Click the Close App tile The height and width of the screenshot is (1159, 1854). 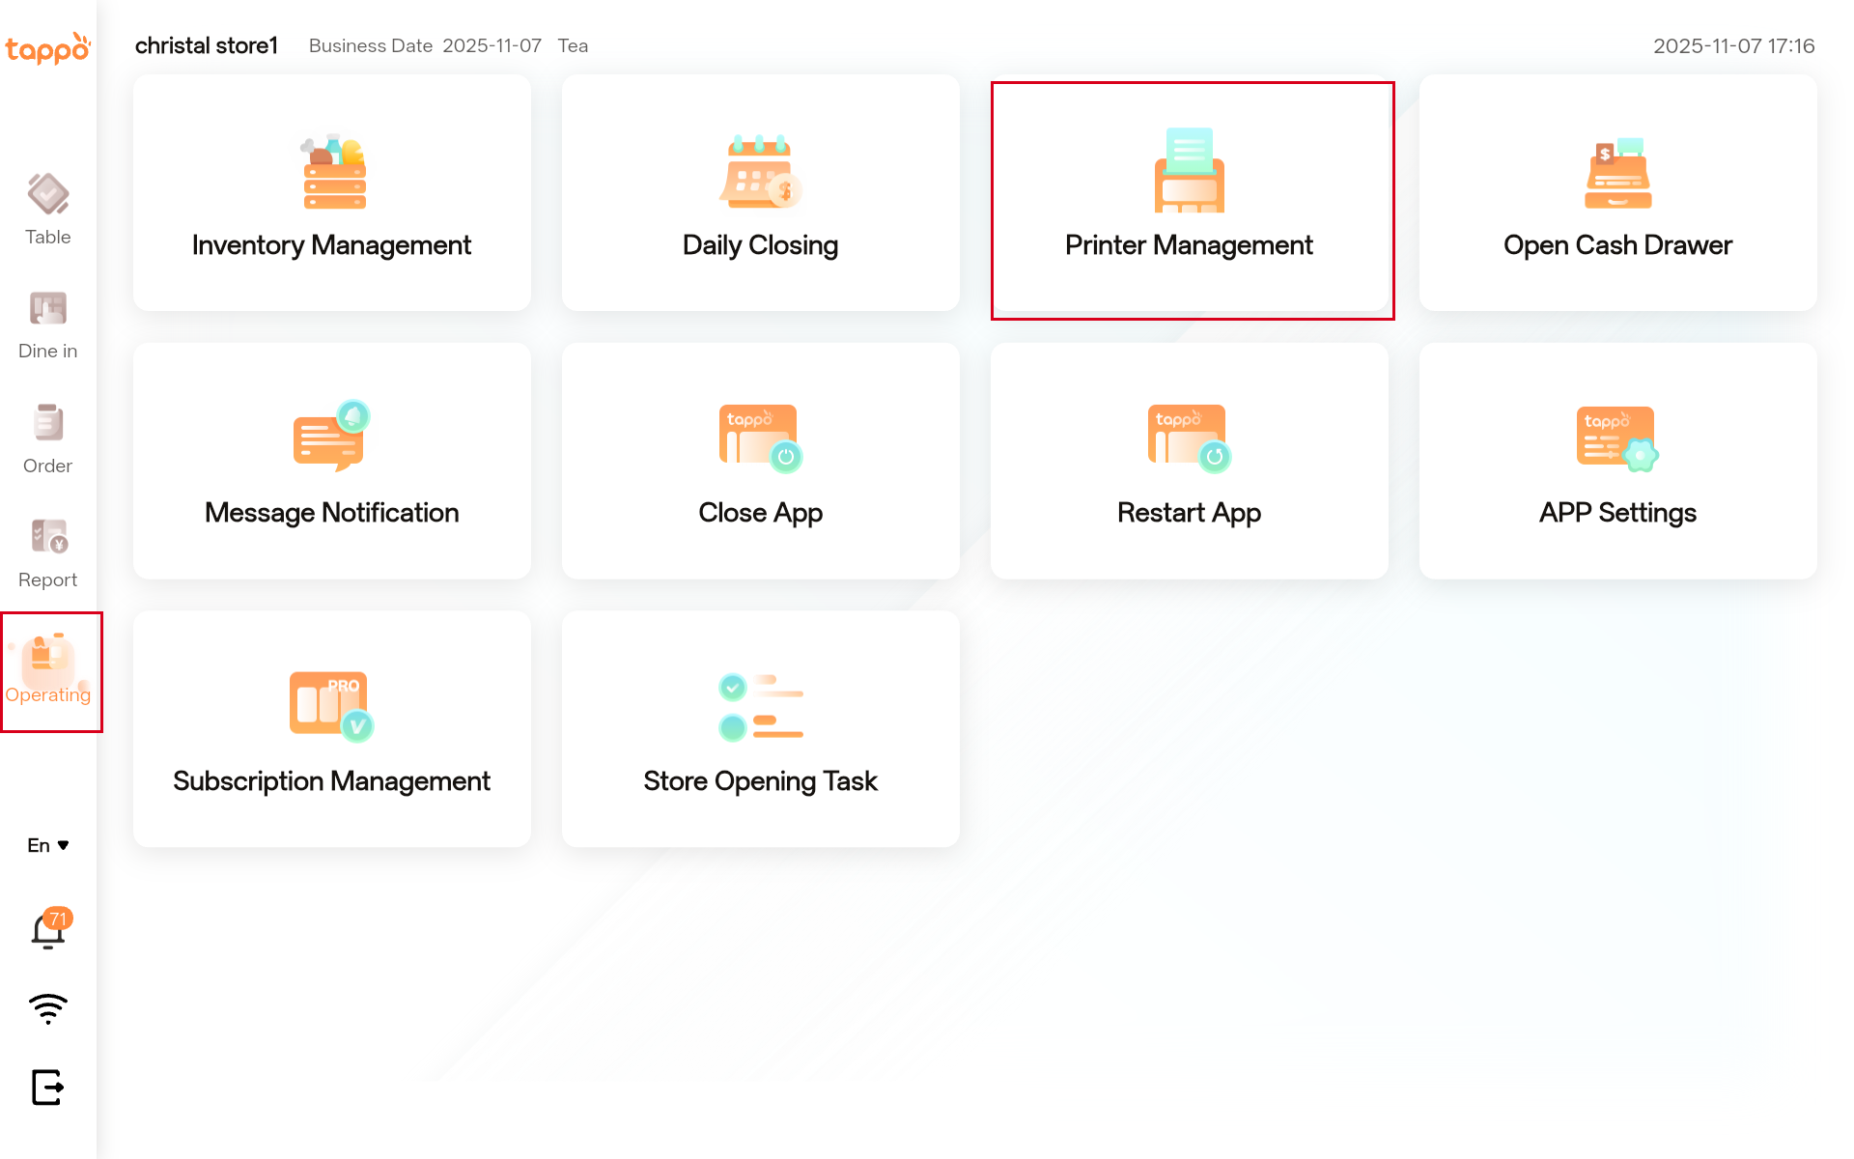tap(760, 462)
